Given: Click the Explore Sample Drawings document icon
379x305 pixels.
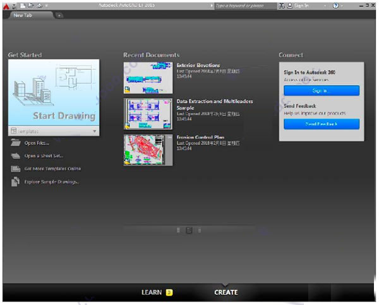Looking at the screenshot, I should (15, 181).
